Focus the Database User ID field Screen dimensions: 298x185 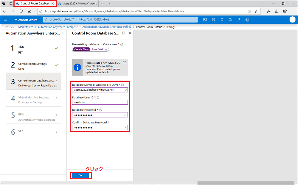100,102
